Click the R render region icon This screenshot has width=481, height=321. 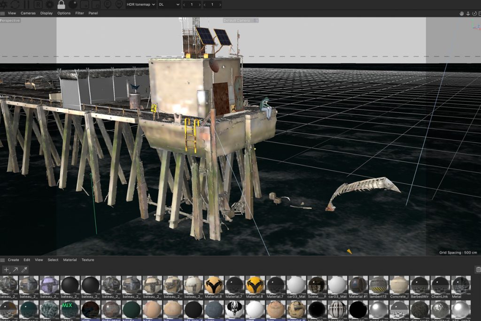click(x=38, y=4)
